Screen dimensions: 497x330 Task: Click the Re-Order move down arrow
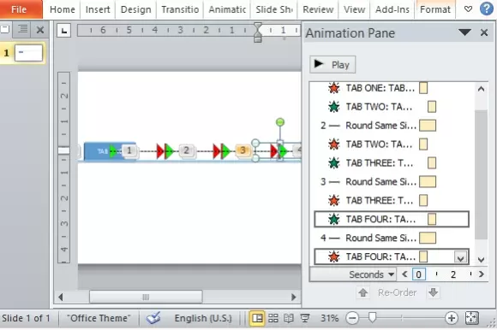coord(434,292)
